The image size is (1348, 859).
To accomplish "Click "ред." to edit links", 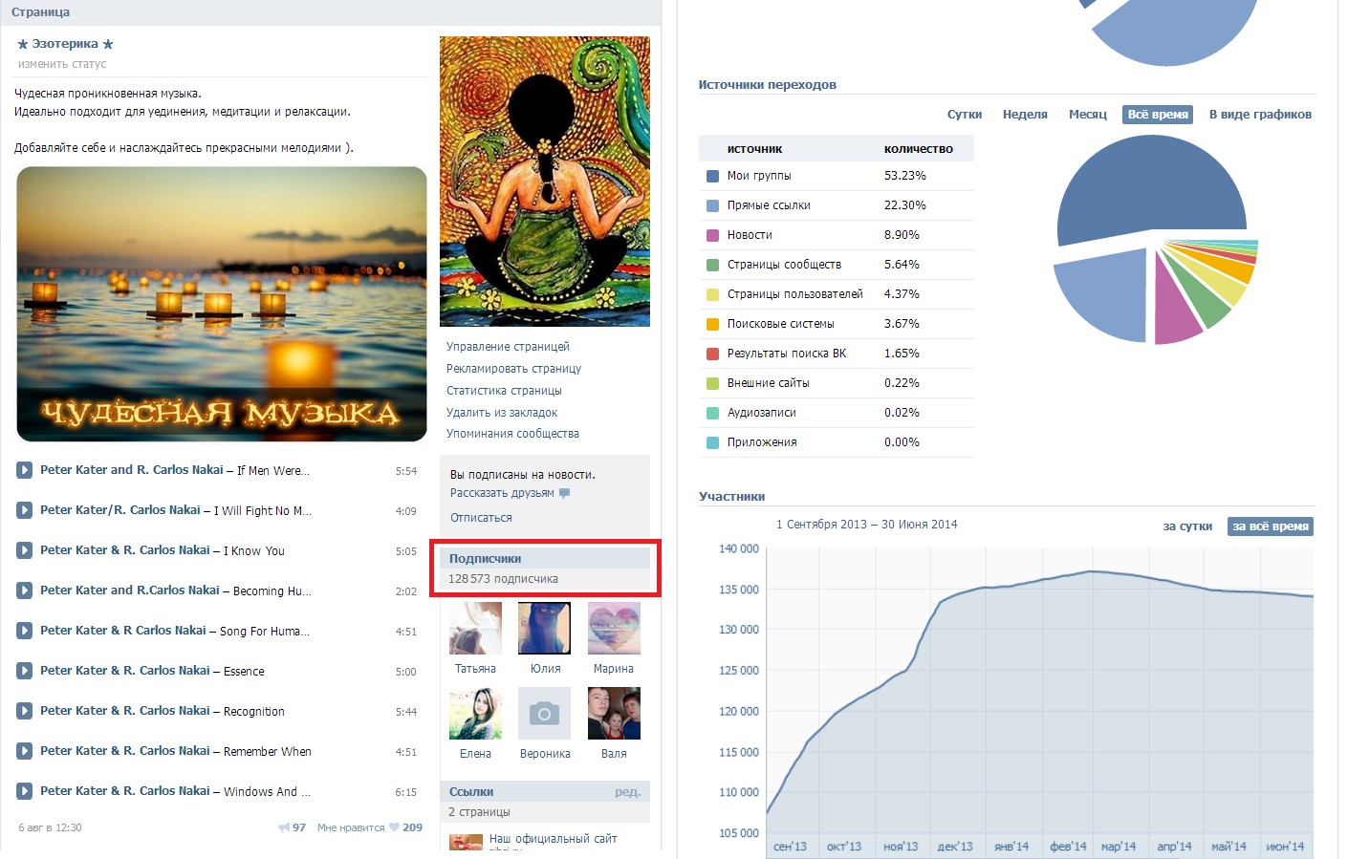I will tap(628, 792).
